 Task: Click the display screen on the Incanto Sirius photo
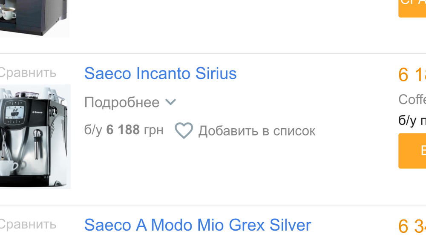[x=14, y=112]
